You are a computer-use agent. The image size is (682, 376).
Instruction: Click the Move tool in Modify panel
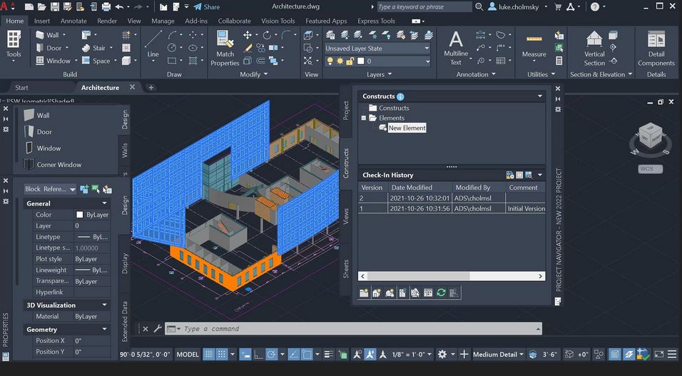pyautogui.click(x=248, y=35)
